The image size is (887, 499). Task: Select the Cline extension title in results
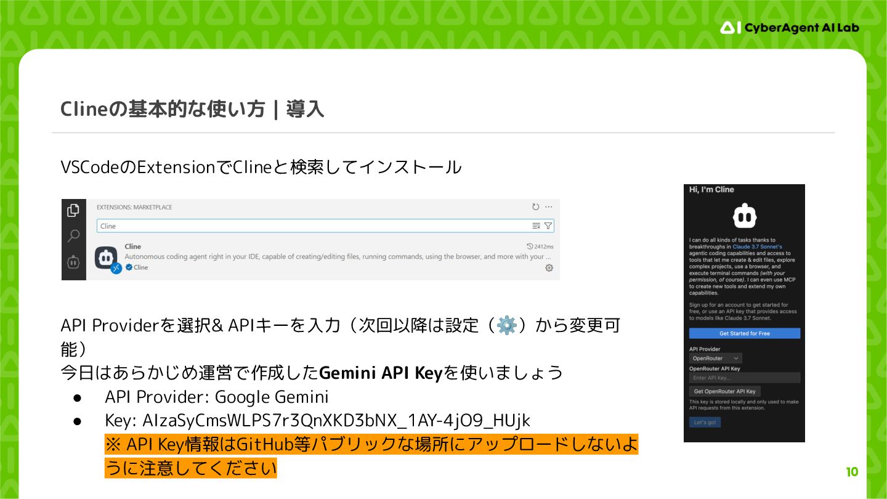pyautogui.click(x=132, y=246)
